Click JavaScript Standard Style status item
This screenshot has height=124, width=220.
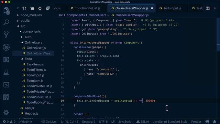click(170, 122)
